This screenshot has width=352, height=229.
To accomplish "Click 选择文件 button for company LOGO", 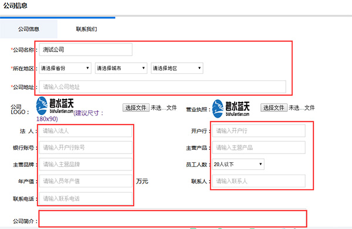I will click(136, 108).
